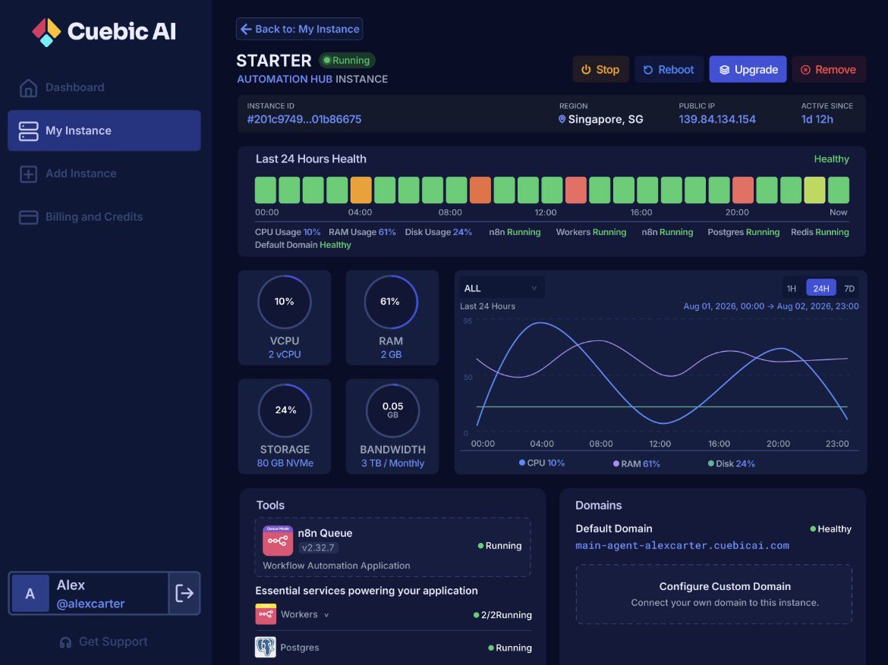Image resolution: width=888 pixels, height=665 pixels.
Task: Click the n8n Queue app icon
Action: click(278, 541)
